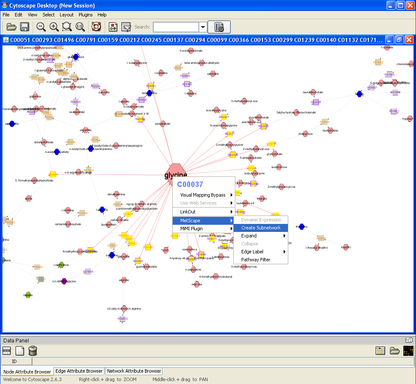The height and width of the screenshot is (384, 416).
Task: Create a new network from selection icon
Action: pos(126,27)
